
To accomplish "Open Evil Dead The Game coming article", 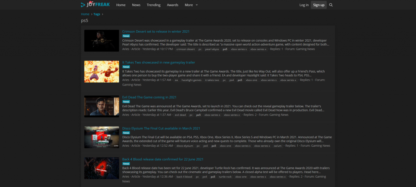I will click(149, 97).
